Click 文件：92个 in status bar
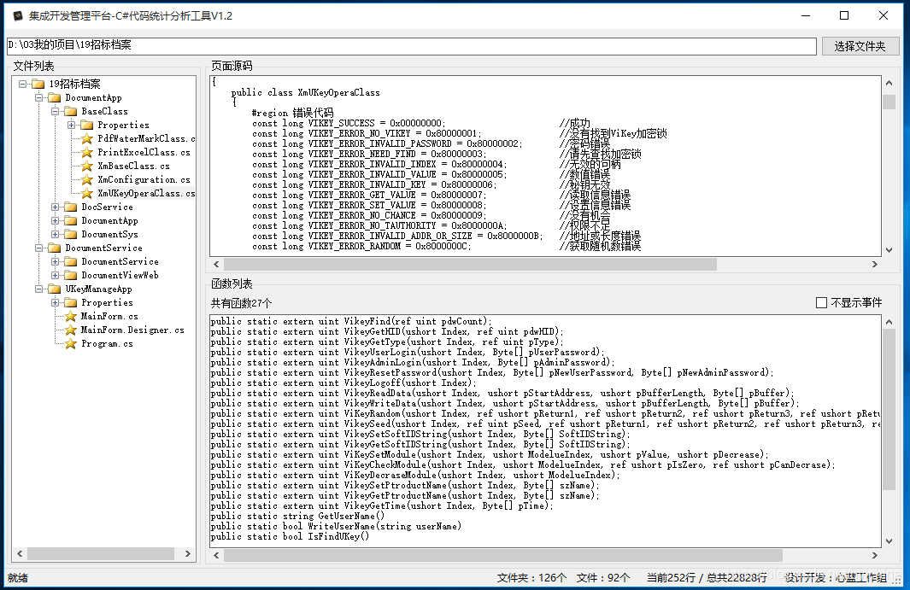This screenshot has width=910, height=590. point(603,578)
